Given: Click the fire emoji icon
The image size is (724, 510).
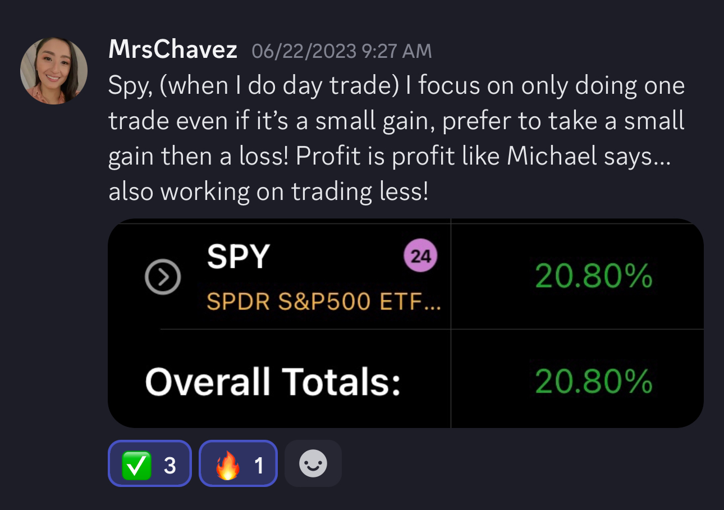Looking at the screenshot, I should pyautogui.click(x=227, y=465).
